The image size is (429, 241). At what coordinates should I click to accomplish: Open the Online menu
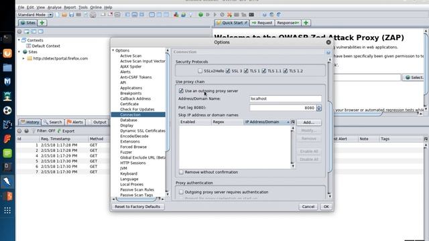[96, 7]
